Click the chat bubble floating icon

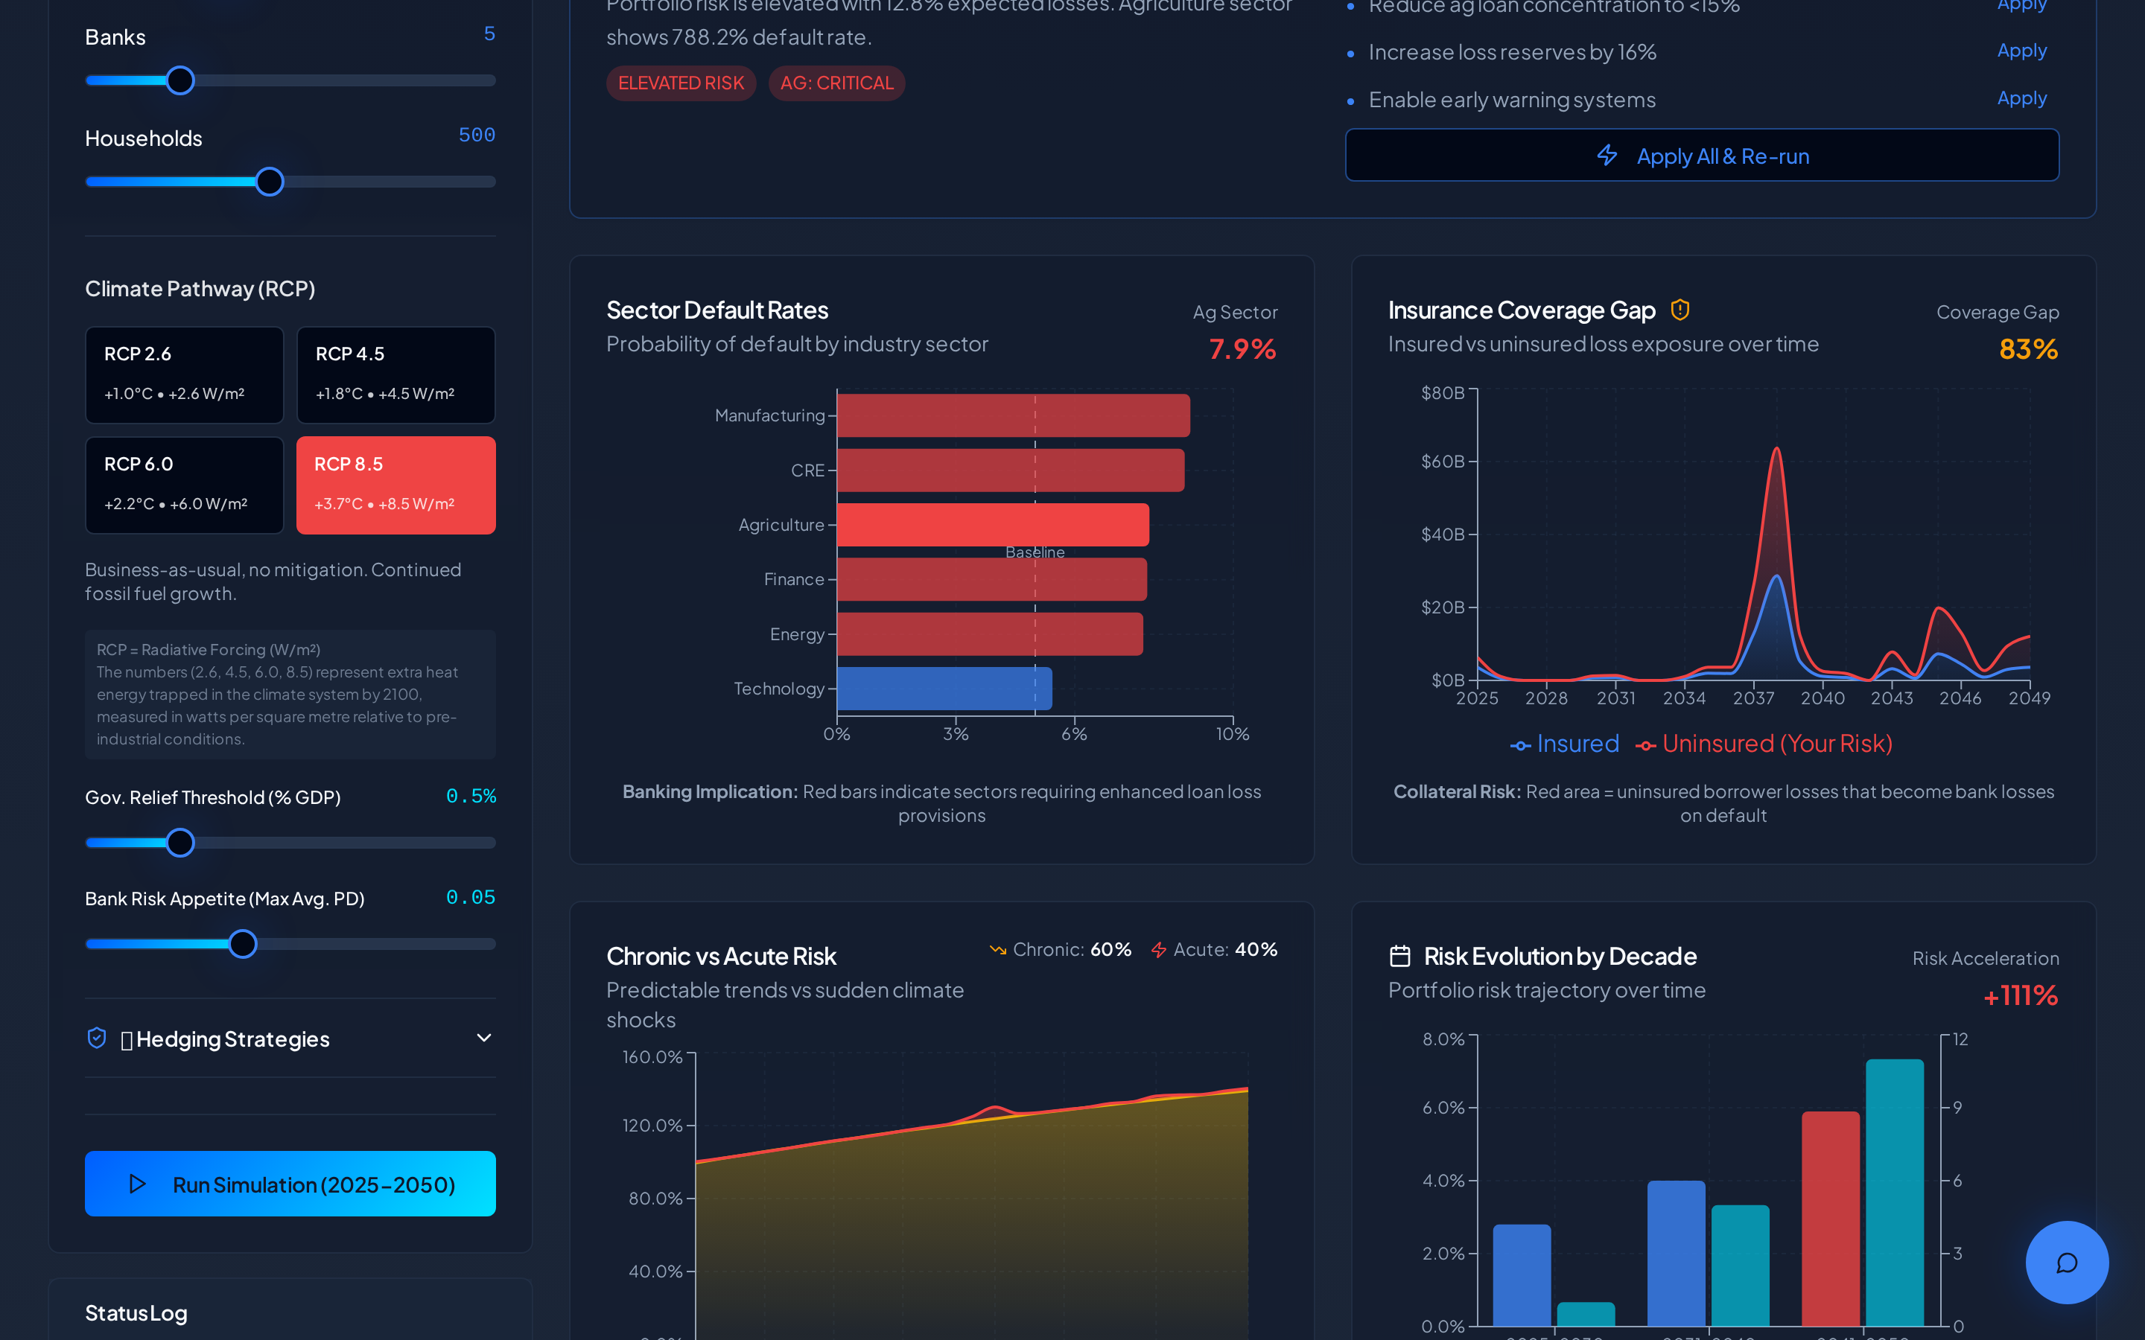tap(2066, 1262)
